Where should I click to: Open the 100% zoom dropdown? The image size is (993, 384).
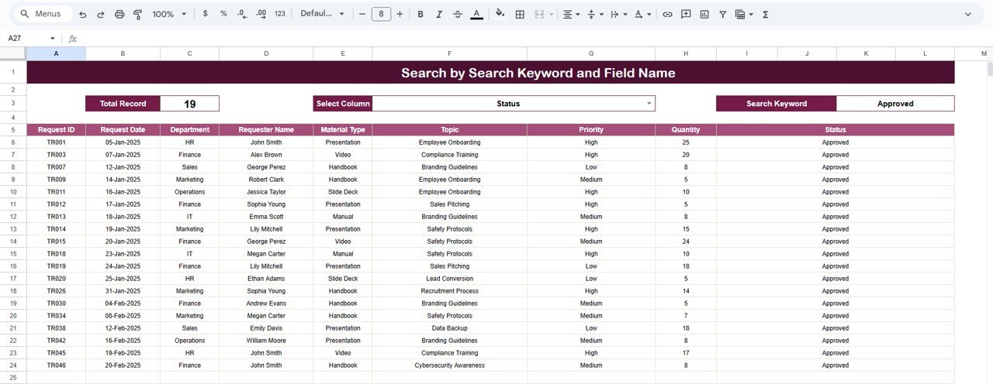click(169, 14)
